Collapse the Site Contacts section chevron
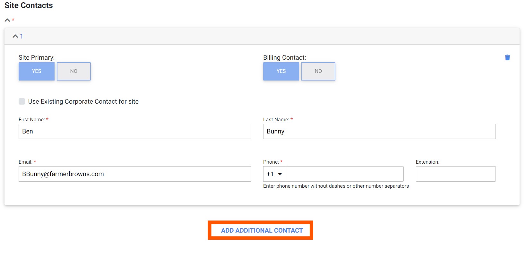This screenshot has height=257, width=526. [x=7, y=20]
